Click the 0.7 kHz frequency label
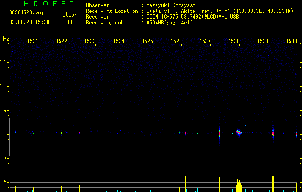This screenshot has width=302, height=192. 3,158
